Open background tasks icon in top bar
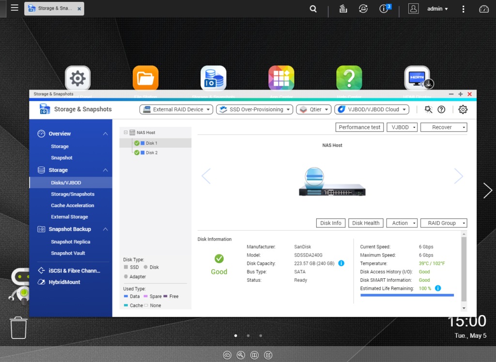 coord(343,9)
